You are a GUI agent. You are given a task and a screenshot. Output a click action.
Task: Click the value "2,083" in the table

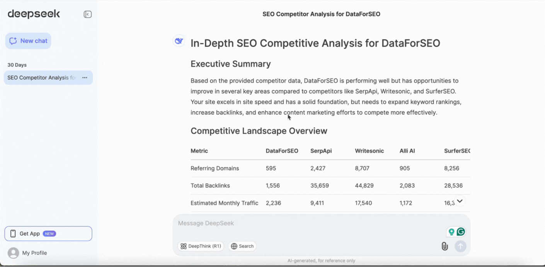pyautogui.click(x=407, y=186)
